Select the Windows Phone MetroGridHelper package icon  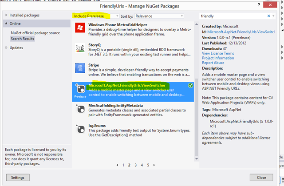coord(80,28)
